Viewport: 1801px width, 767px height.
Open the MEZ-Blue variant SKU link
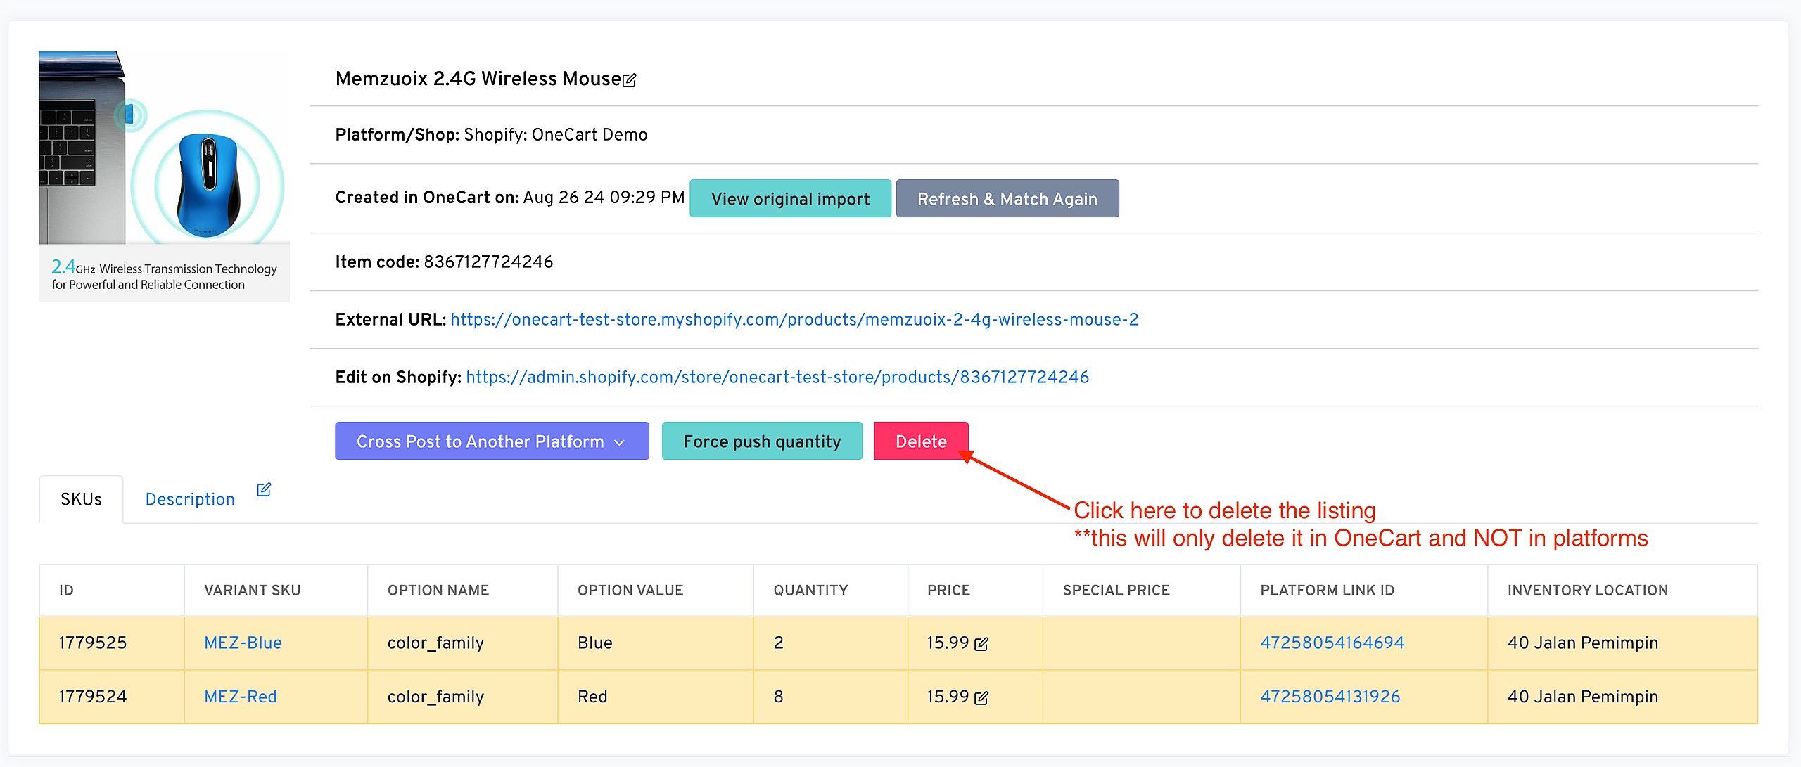[x=243, y=643]
